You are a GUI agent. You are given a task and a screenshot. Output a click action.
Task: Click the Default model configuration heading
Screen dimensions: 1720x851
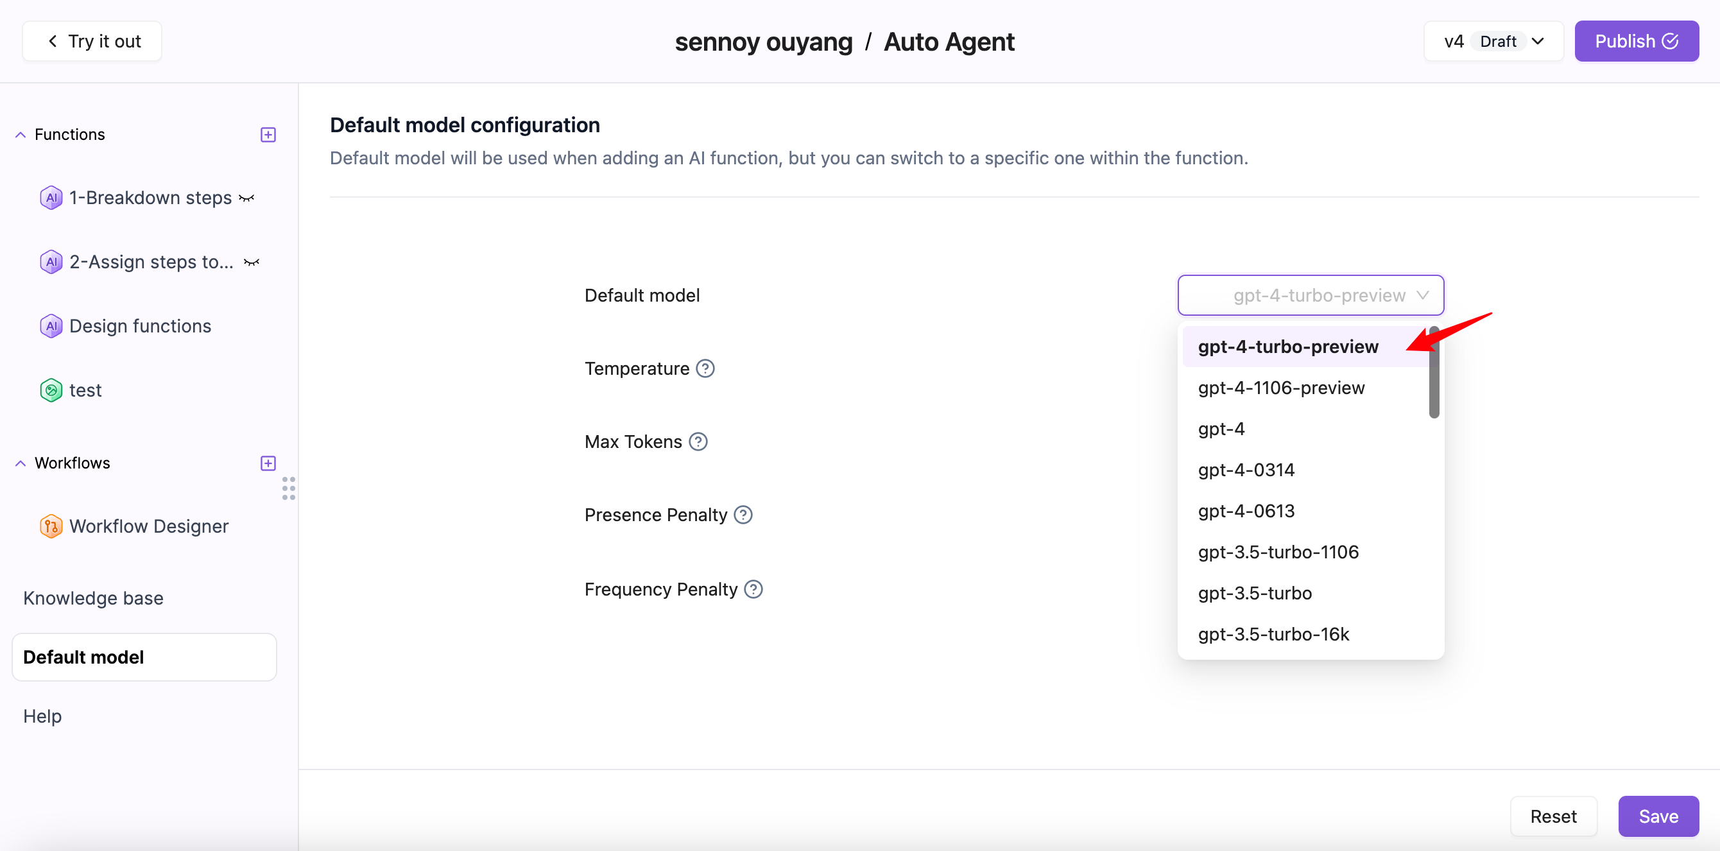[x=465, y=125]
